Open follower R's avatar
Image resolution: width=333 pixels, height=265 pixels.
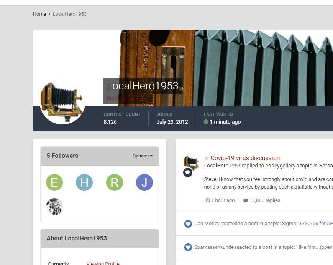(115, 182)
